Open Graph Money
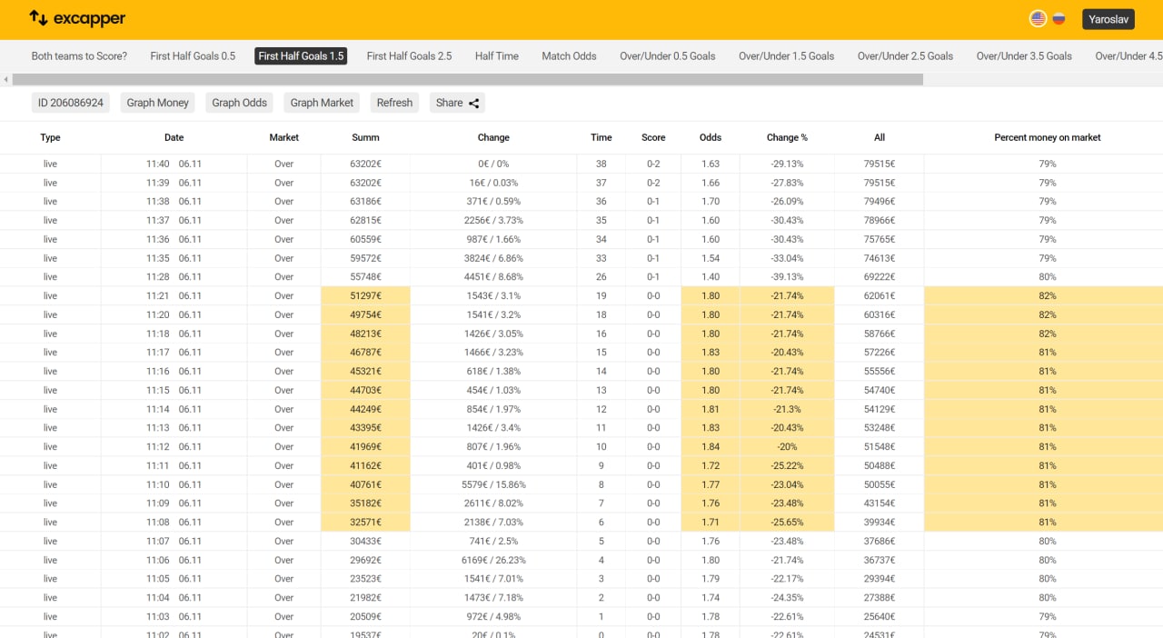The image size is (1163, 638). (x=157, y=103)
